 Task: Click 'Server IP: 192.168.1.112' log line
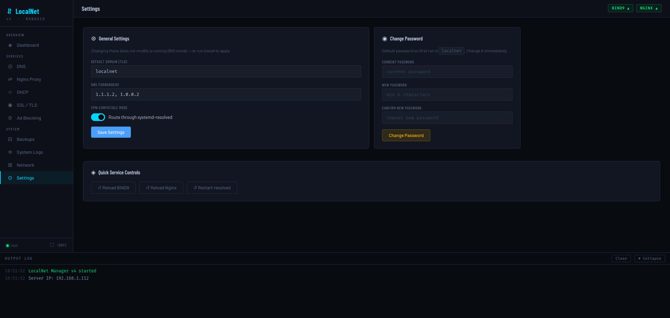point(59,278)
